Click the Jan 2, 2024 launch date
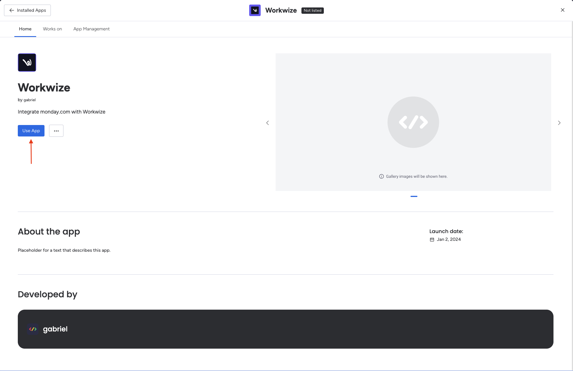This screenshot has height=371, width=573. [449, 239]
